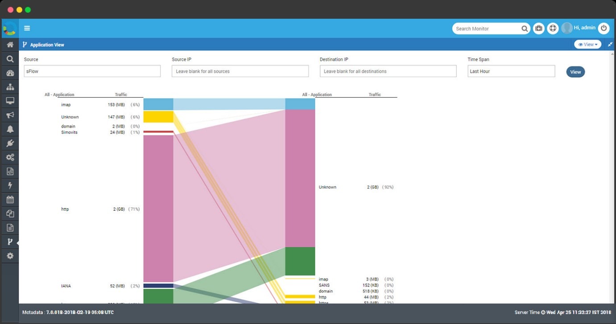
Task: Open the Source sFlow selector
Action: pos(92,71)
